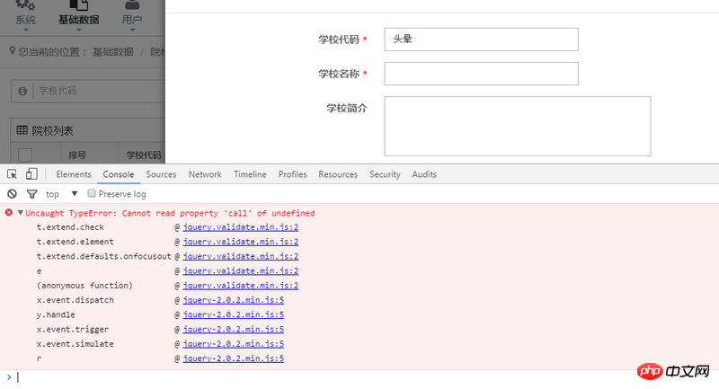The image size is (719, 389).
Task: Switch to the Profiles tab
Action: (293, 174)
